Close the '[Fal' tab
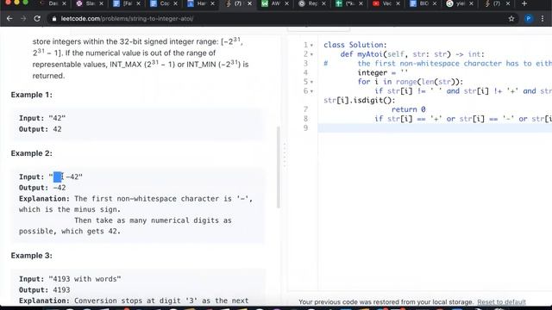Image resolution: width=552 pixels, height=310 pixels. (x=138, y=3)
